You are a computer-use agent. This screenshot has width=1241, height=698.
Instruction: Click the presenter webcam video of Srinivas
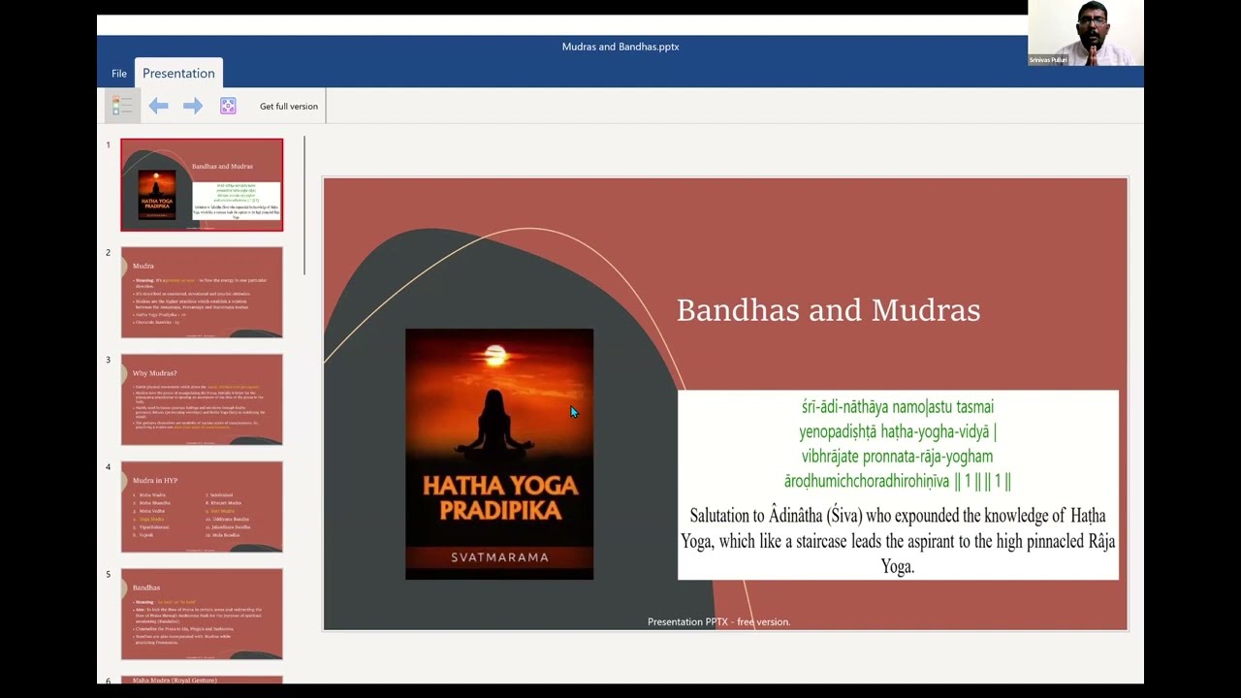click(x=1086, y=33)
